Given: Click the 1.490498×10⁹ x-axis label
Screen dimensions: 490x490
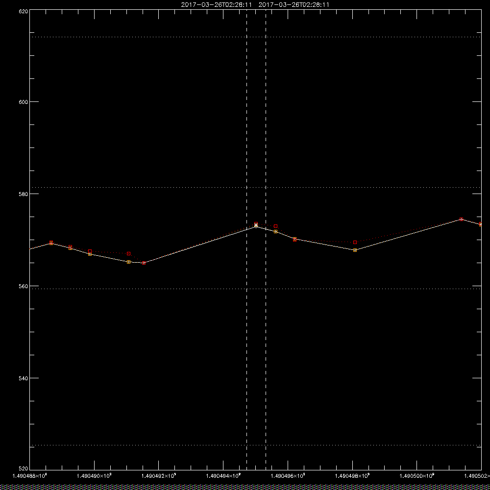Looking at the screenshot, I should click(x=352, y=476).
